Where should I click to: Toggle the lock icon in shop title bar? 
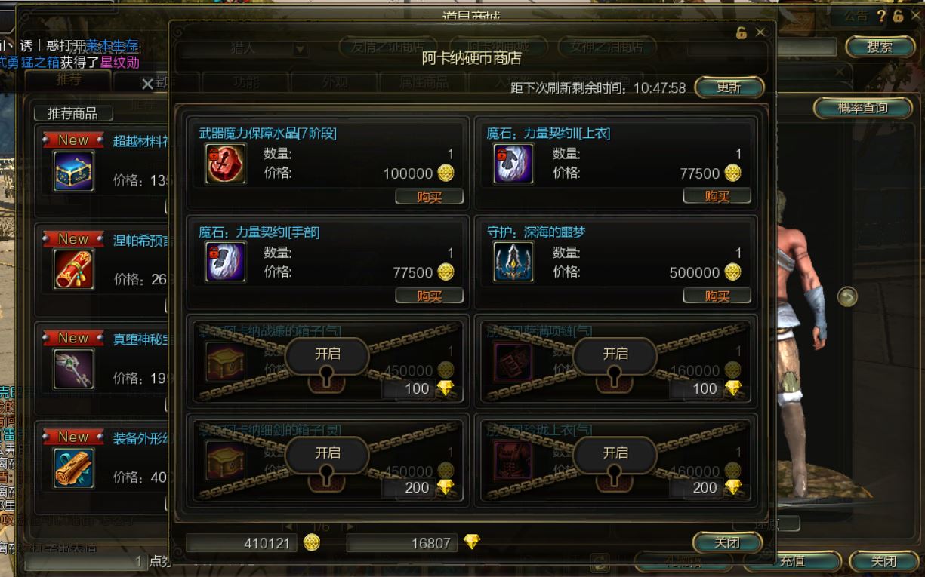[742, 32]
